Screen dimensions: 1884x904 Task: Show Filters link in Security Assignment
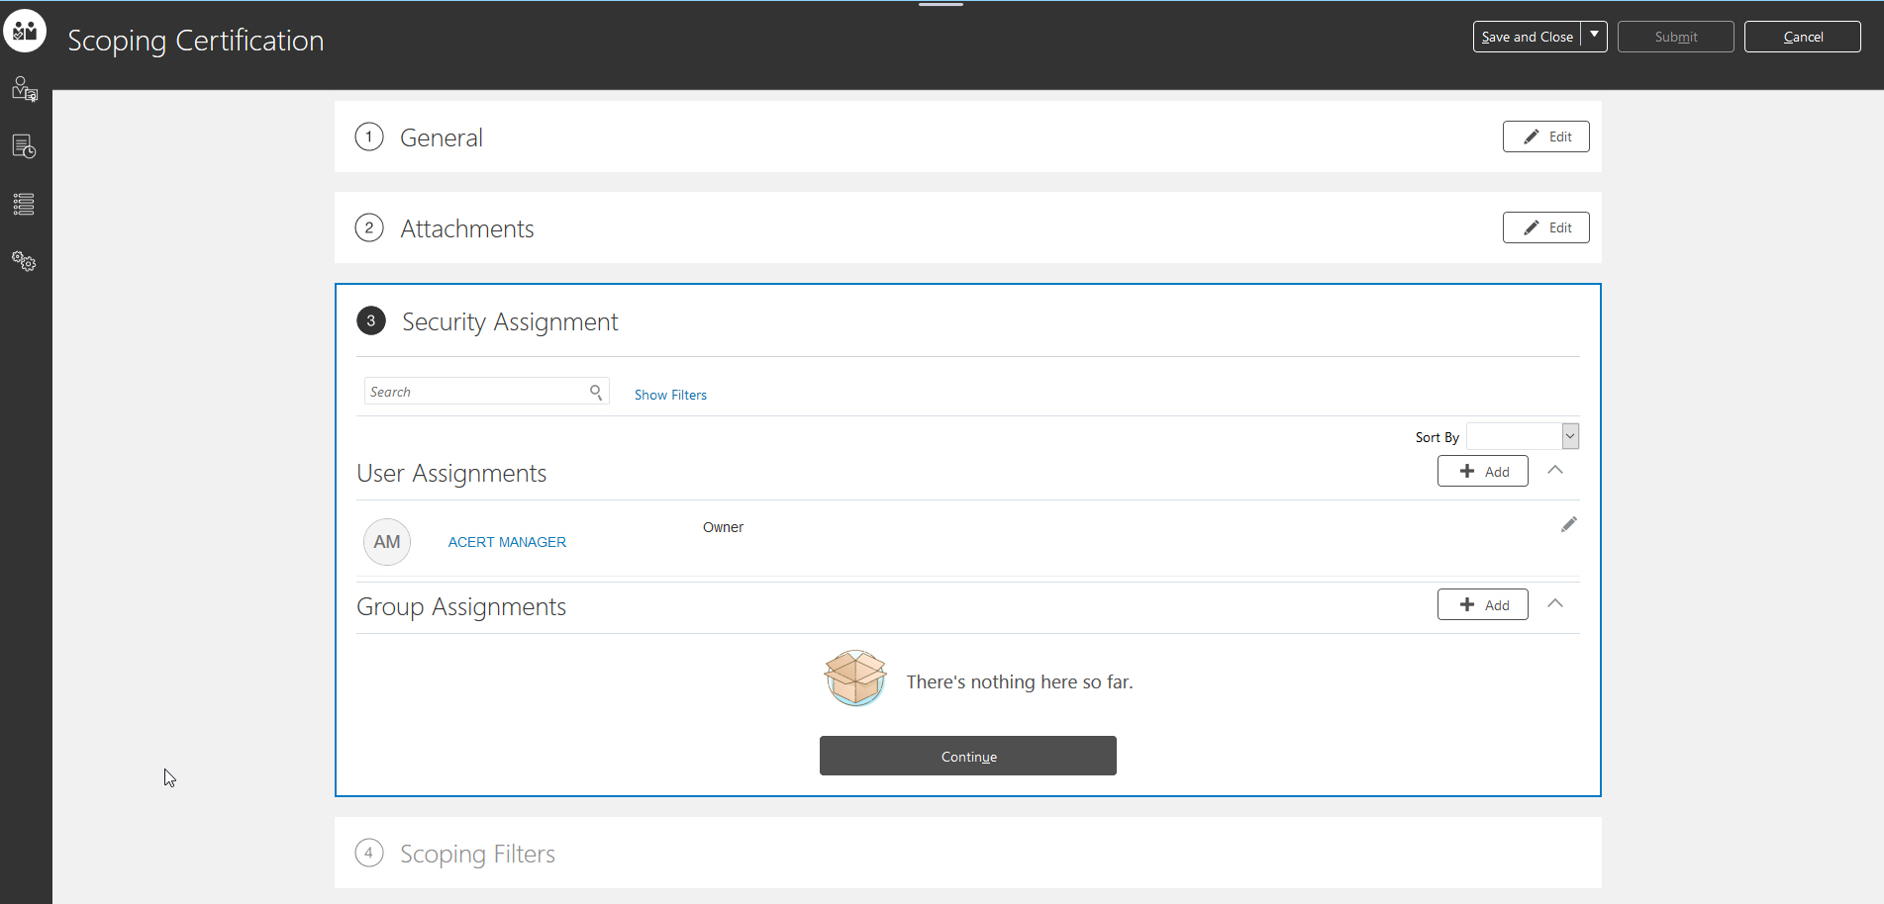[670, 395]
